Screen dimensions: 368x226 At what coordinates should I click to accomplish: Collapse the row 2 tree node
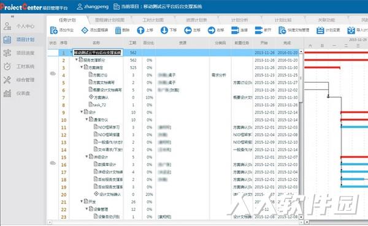point(77,60)
